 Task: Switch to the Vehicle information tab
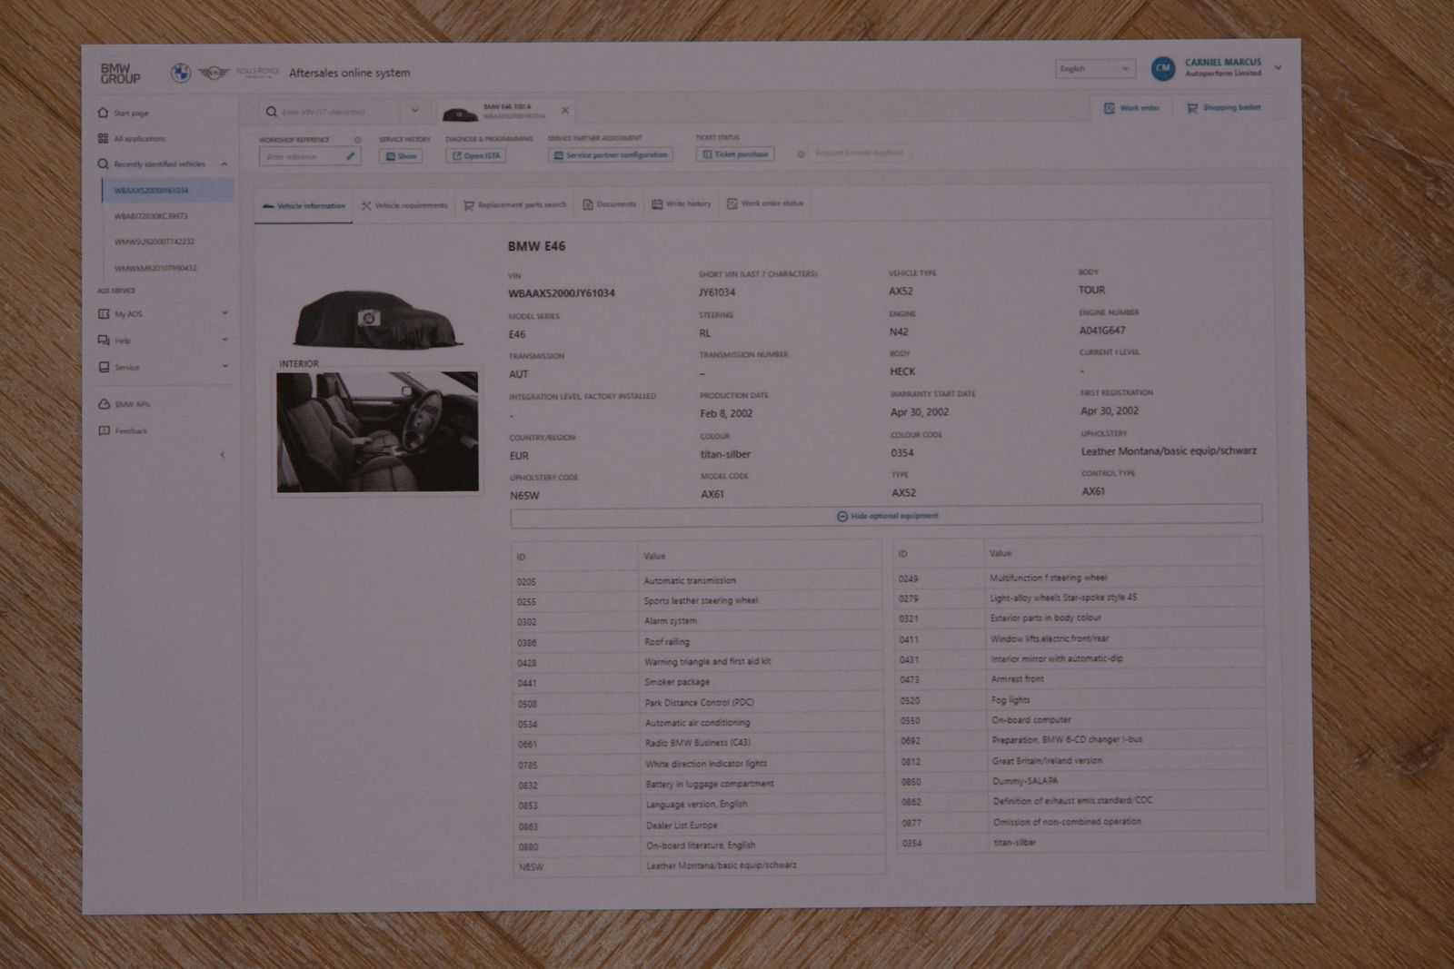[304, 206]
